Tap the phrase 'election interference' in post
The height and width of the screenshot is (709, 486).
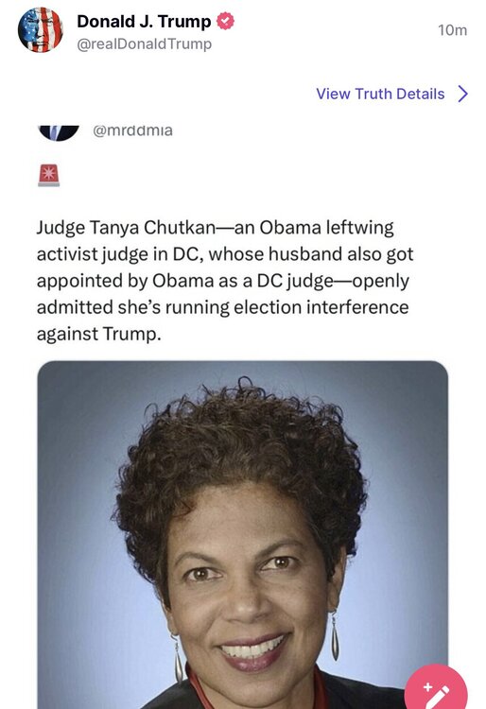pyautogui.click(x=321, y=307)
